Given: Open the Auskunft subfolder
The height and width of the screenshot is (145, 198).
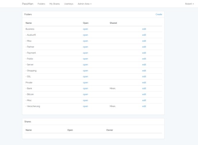Looking at the screenshot, I should pyautogui.click(x=85, y=35).
